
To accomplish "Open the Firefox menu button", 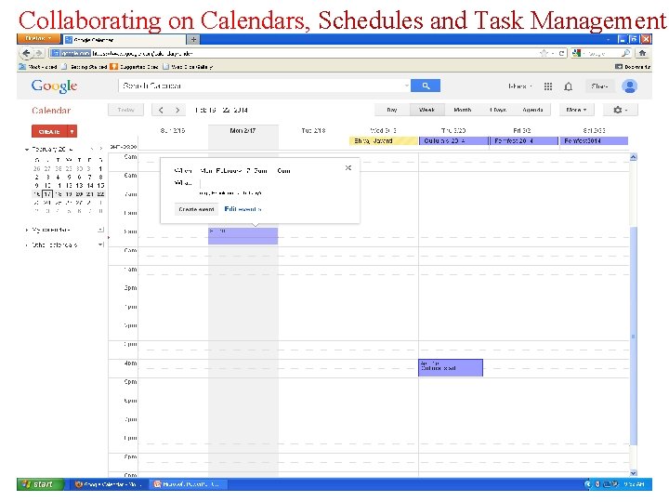I will click(x=38, y=39).
